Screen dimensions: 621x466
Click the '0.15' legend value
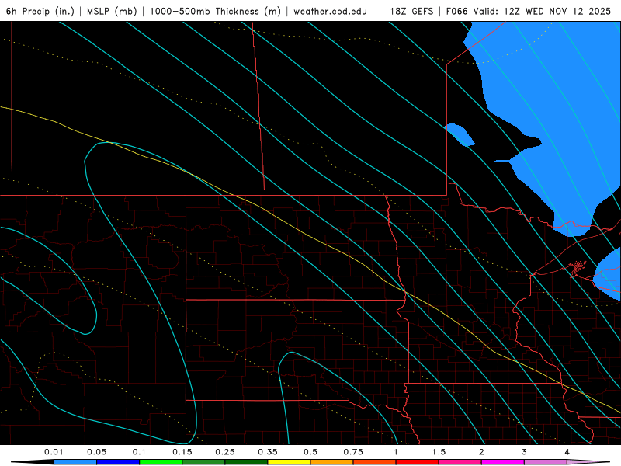(x=182, y=452)
